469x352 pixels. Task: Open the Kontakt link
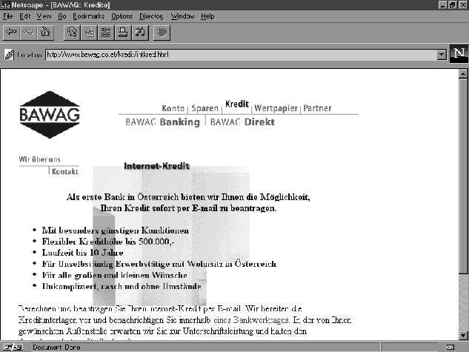tap(65, 171)
